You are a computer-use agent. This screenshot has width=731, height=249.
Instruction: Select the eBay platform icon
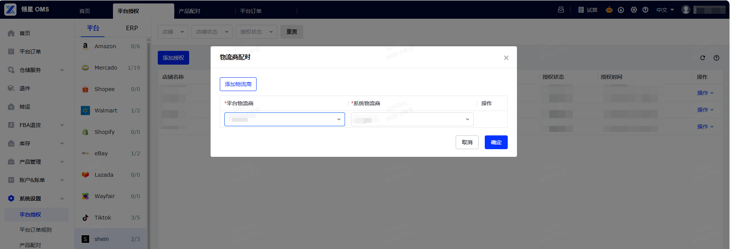(x=85, y=153)
